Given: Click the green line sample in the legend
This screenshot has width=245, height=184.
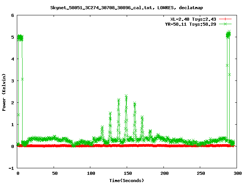Looking at the screenshot, I should pyautogui.click(x=226, y=24).
